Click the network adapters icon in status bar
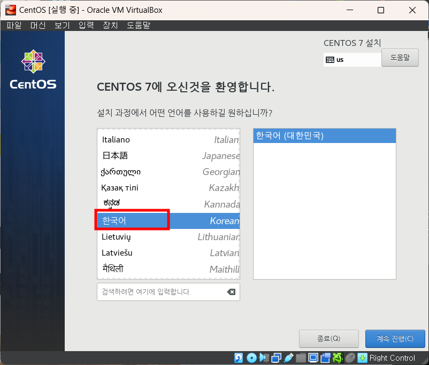 [277, 358]
